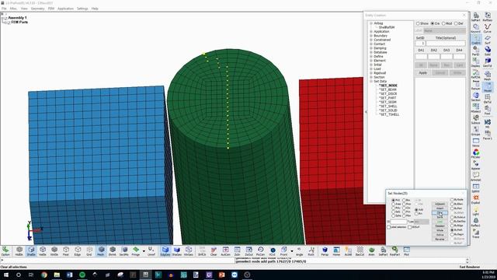Open the File menu

tap(4, 9)
